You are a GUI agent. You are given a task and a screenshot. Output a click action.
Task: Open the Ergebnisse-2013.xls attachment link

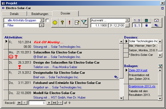coord(142,86)
